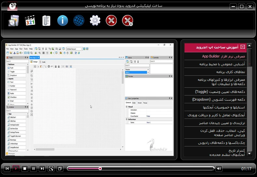Screen dimensions: 257x177
Task: Skip to the next lesson video
Action: click(x=42, y=169)
